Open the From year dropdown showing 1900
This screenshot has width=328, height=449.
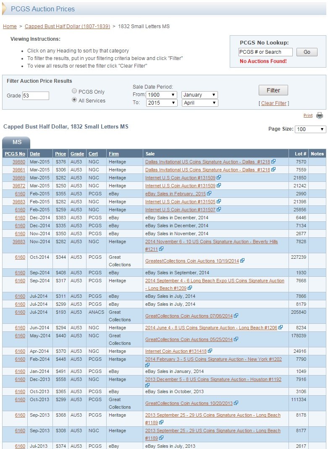click(x=162, y=95)
